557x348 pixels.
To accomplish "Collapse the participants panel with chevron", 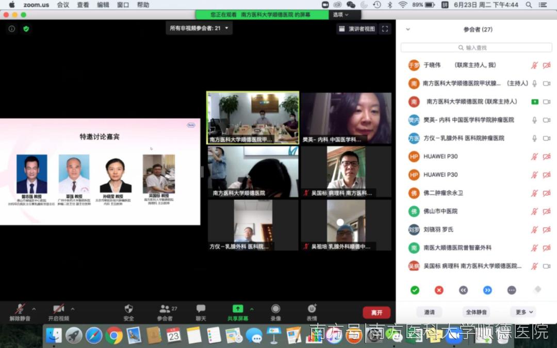I will pos(408,29).
